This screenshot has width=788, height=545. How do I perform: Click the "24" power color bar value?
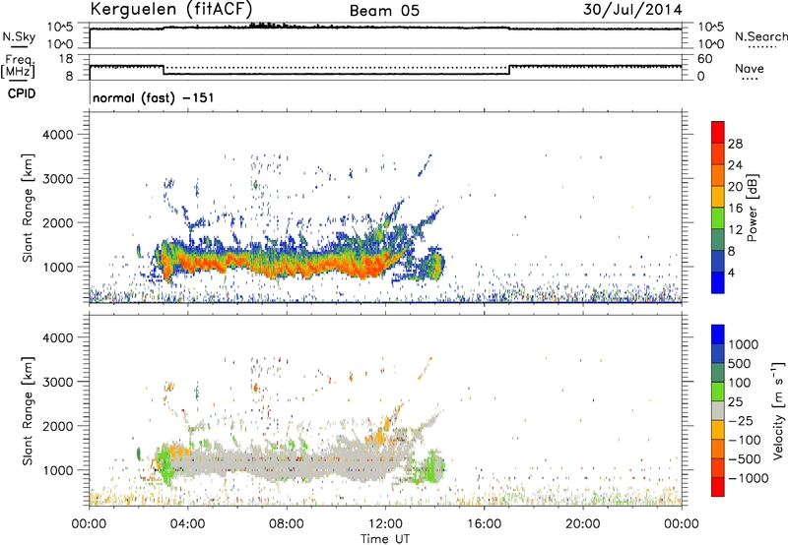pyautogui.click(x=735, y=165)
